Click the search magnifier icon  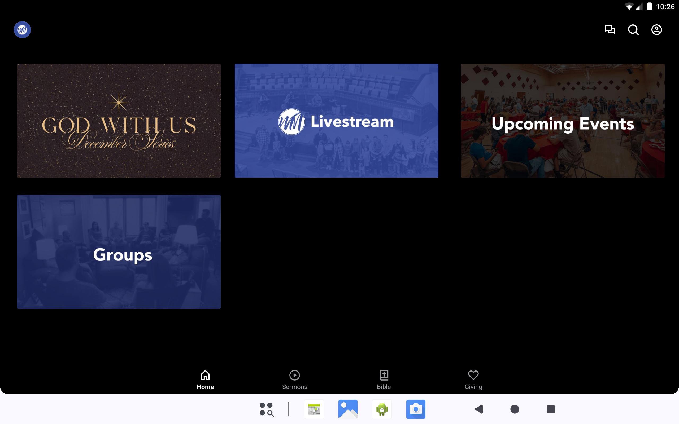(x=633, y=30)
